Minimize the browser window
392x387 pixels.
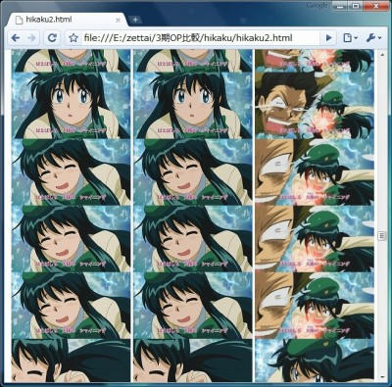[341, 6]
